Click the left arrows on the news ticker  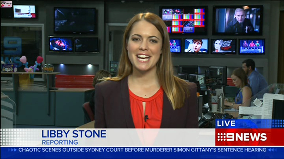[x=12, y=150]
